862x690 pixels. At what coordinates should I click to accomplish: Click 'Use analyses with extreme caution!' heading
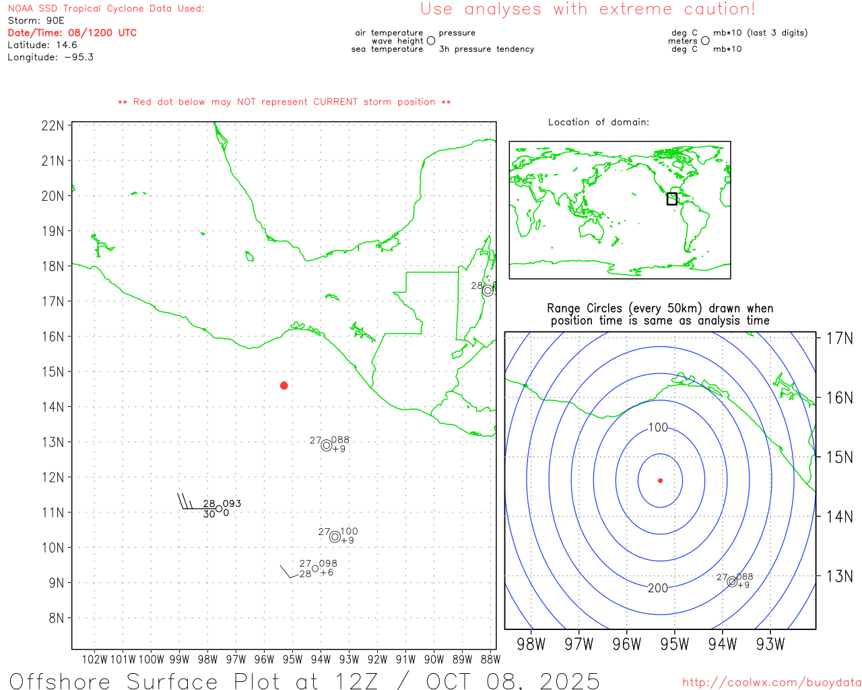pos(588,9)
